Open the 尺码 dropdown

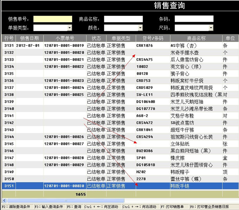click(x=211, y=28)
